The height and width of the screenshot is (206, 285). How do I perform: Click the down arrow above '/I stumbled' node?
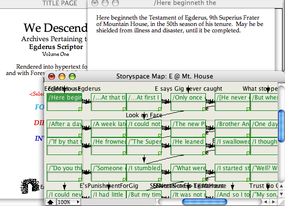tap(144, 159)
